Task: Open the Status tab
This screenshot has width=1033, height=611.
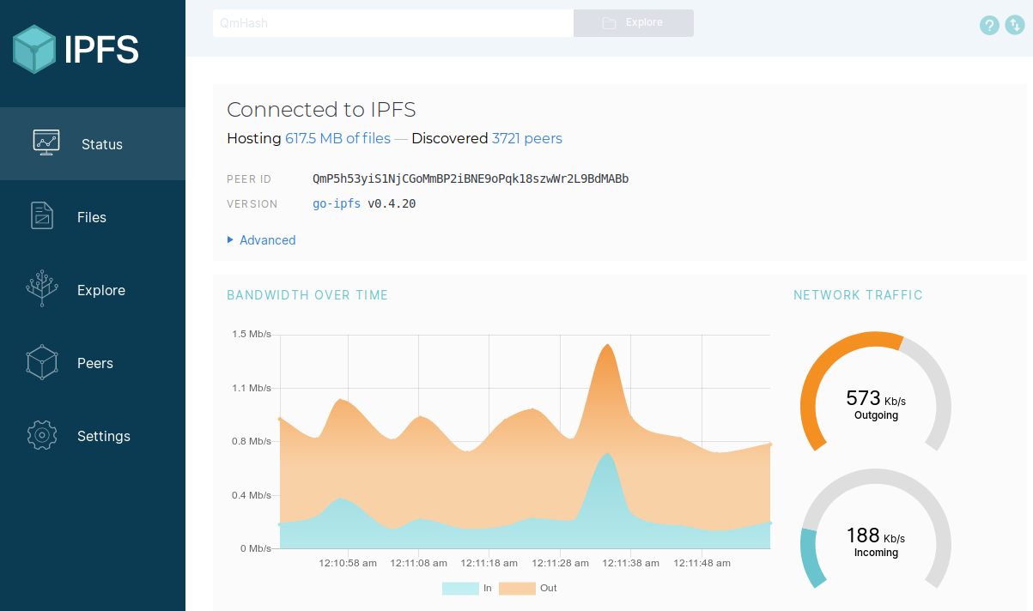Action: pyautogui.click(x=93, y=143)
